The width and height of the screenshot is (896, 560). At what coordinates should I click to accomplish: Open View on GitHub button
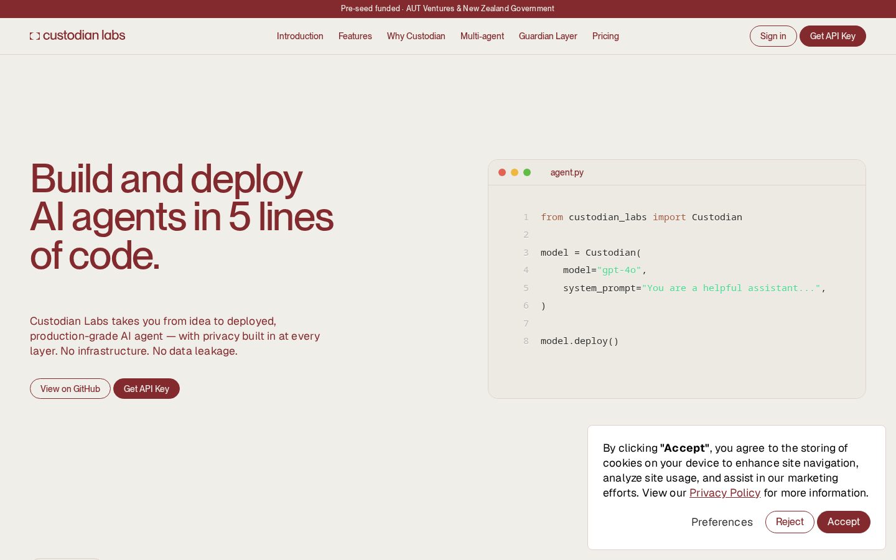click(70, 389)
